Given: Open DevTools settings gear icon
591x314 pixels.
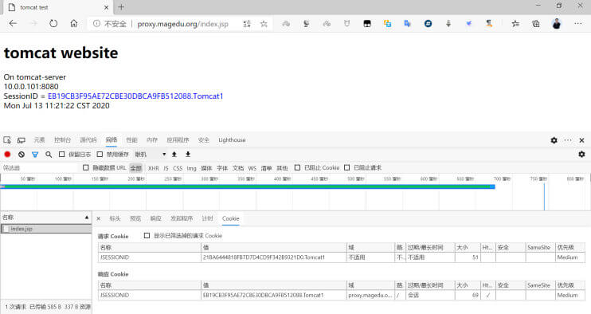Looking at the screenshot, I should click(x=554, y=140).
